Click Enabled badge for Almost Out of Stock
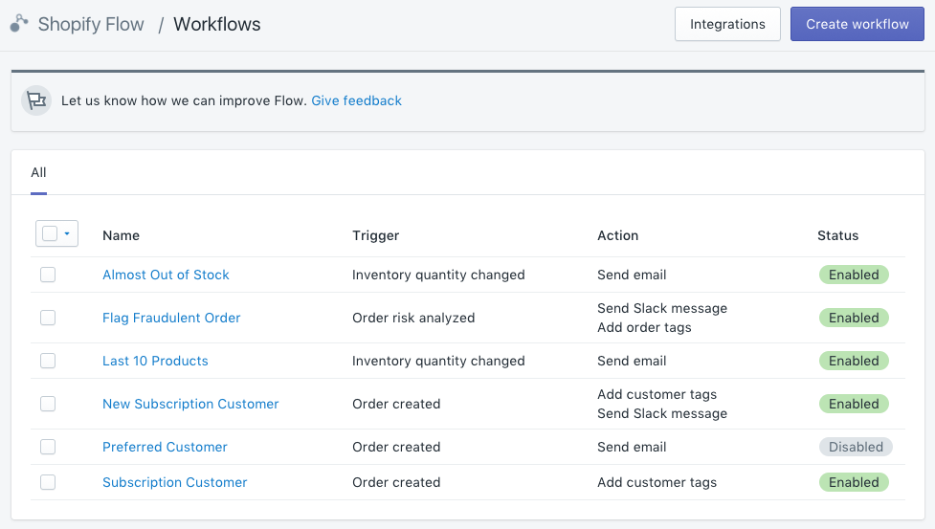Image resolution: width=935 pixels, height=529 pixels. 854,275
